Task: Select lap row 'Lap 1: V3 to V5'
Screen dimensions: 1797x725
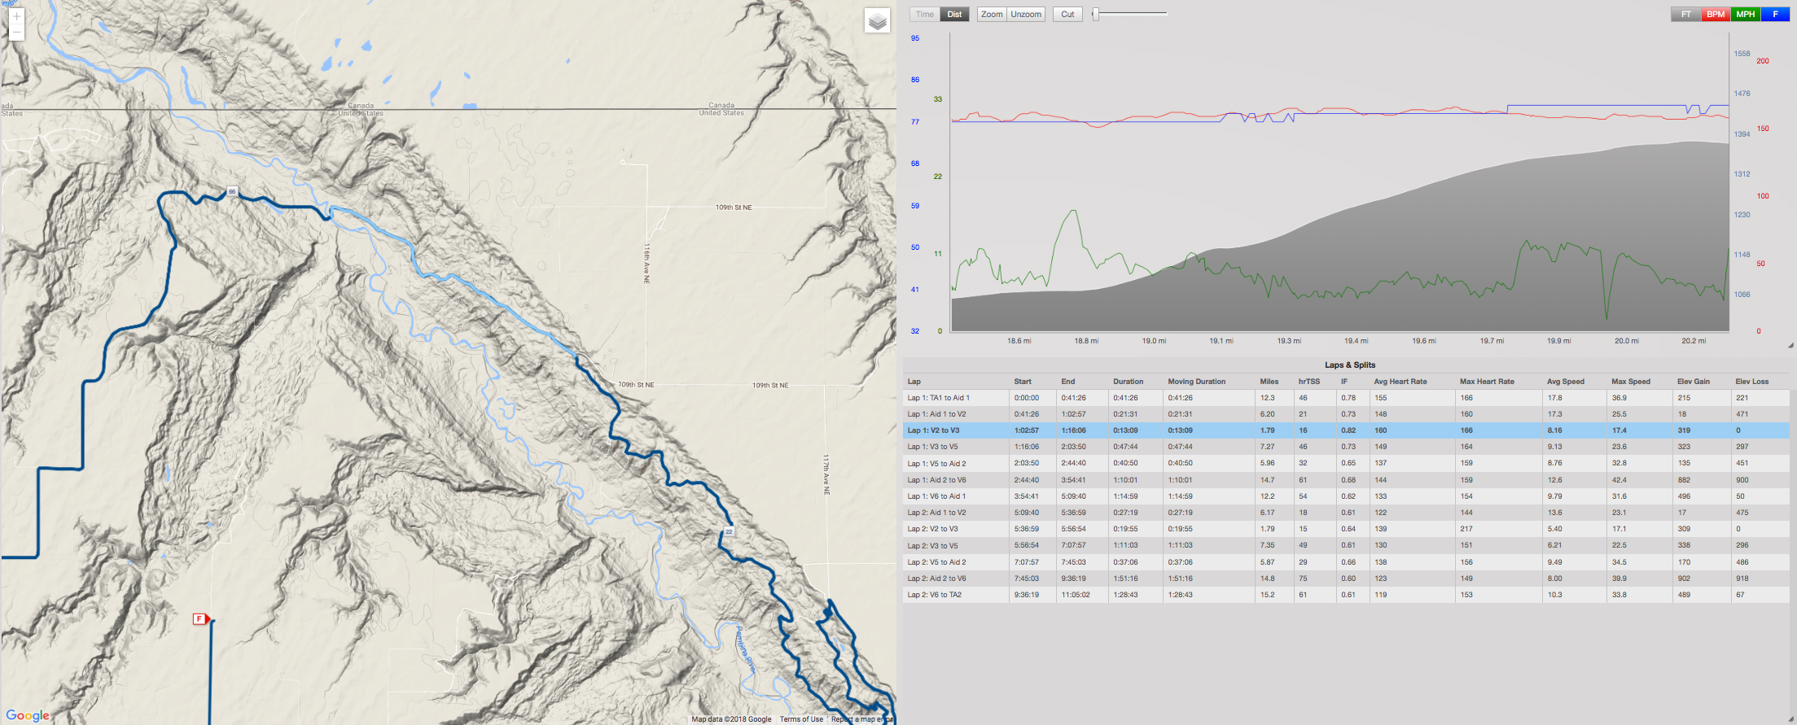Action: (1346, 447)
